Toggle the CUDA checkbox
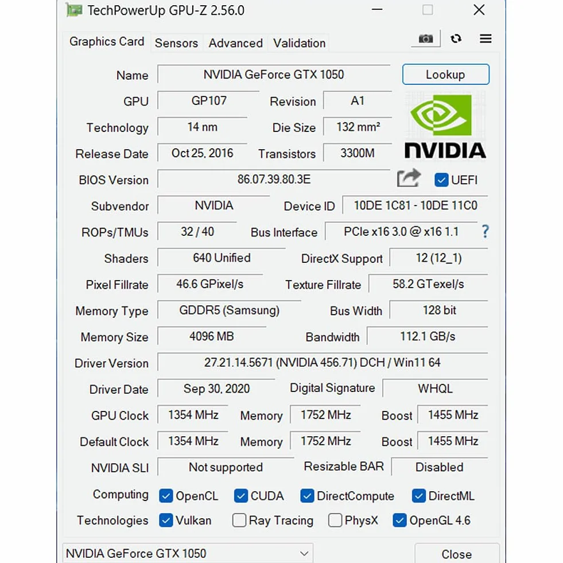The height and width of the screenshot is (563, 563). coord(240,496)
